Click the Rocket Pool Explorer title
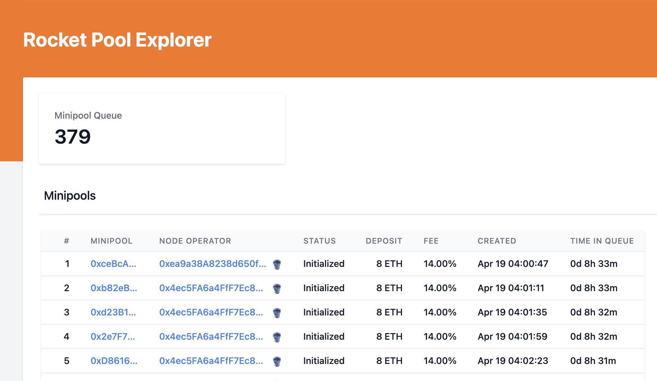This screenshot has height=381, width=657. (117, 40)
